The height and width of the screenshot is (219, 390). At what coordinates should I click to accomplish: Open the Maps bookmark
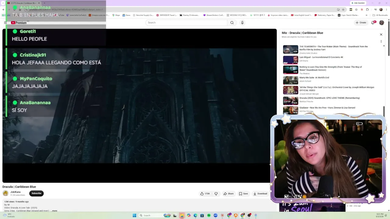click(x=116, y=15)
